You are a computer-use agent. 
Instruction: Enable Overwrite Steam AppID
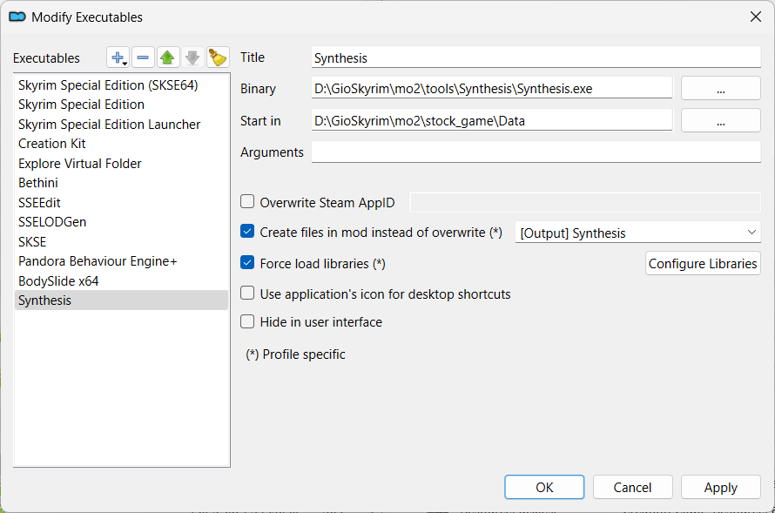(246, 201)
